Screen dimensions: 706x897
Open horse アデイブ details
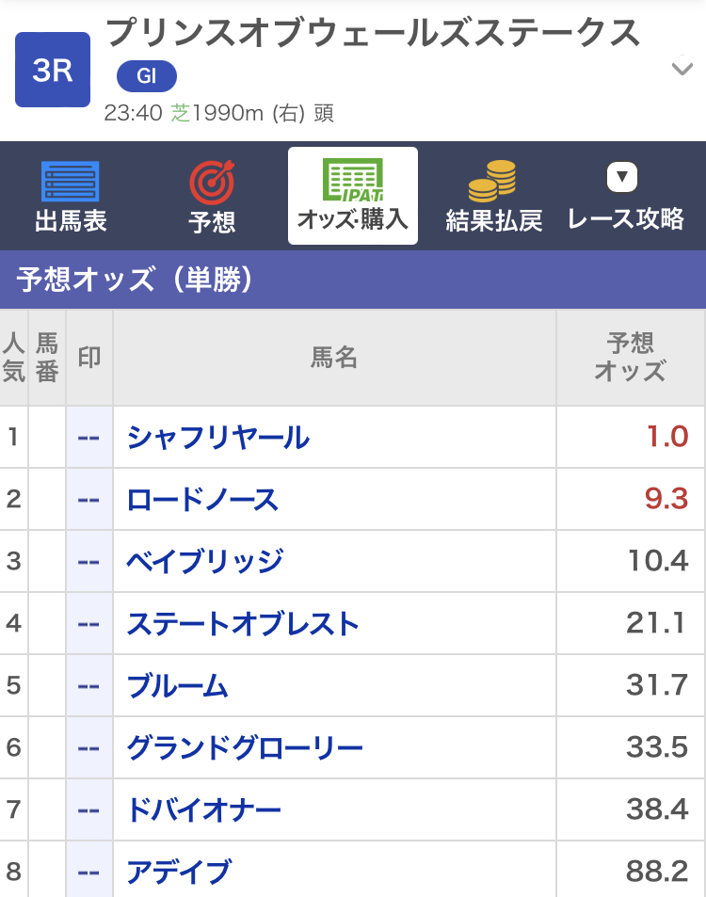179,872
